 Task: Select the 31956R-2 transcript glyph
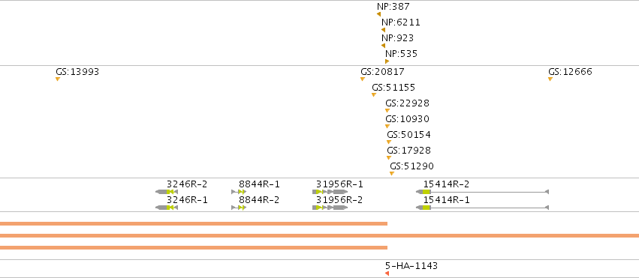tap(330, 208)
